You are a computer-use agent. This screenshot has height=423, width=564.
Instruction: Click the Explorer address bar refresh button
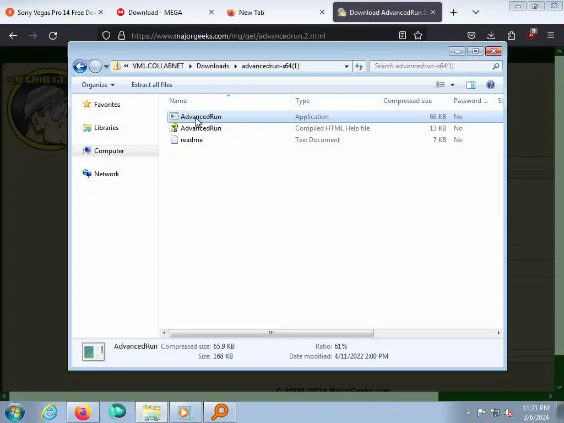coord(359,66)
